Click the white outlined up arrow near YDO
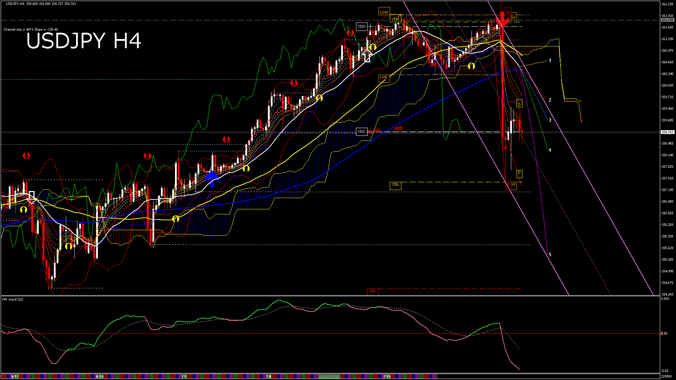Screen dimensions: 676x380 click(367, 56)
